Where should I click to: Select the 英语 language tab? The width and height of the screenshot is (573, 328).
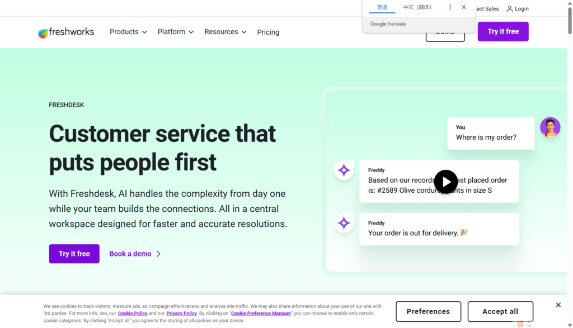pyautogui.click(x=382, y=7)
